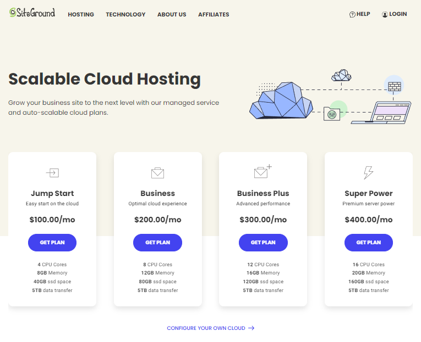Click the LOGIN user avatar icon
This screenshot has height=342, width=421.
(385, 14)
